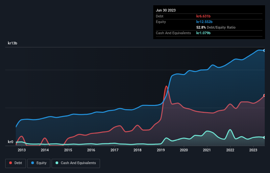Click the red debt spike peak in 2019
Screen dimensions: 270x173
[166, 86]
